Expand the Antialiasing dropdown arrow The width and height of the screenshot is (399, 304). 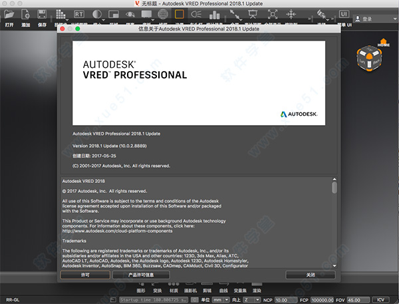(67, 20)
